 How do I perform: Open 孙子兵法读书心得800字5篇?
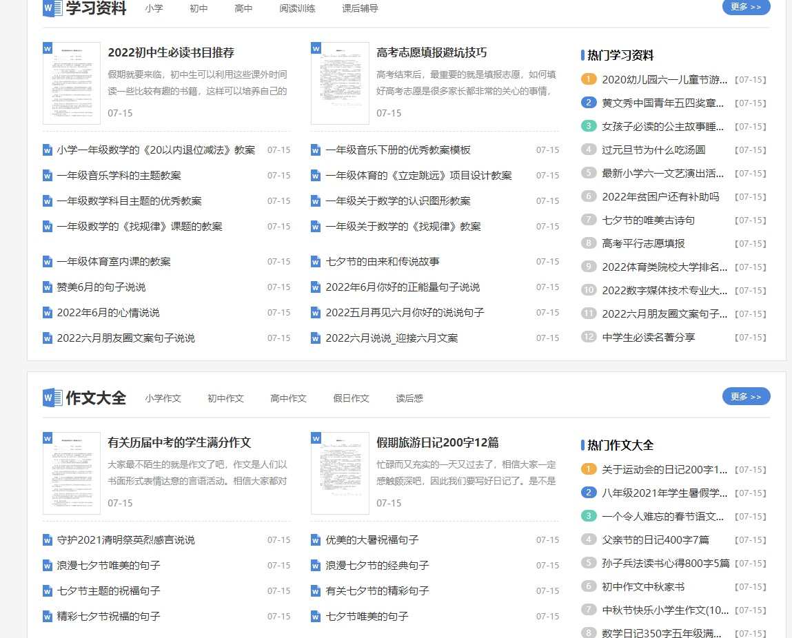click(666, 563)
